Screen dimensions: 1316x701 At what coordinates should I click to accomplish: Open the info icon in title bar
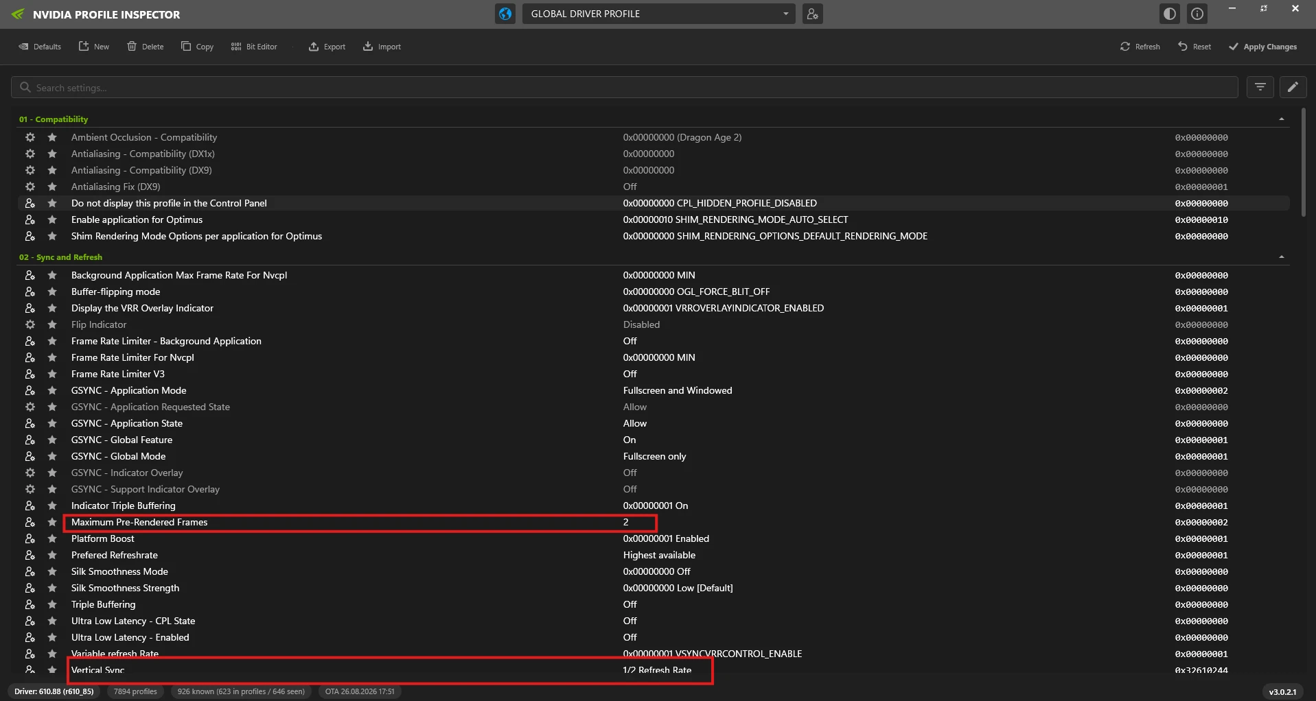click(x=1197, y=14)
